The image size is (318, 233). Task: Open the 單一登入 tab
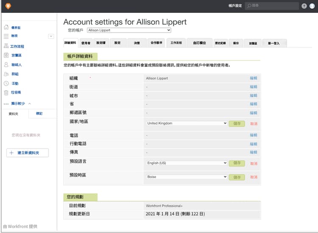click(x=274, y=43)
